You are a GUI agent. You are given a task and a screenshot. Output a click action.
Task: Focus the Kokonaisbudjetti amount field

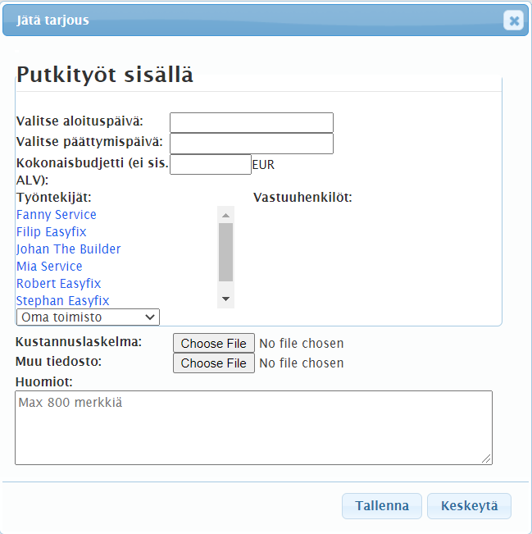pyautogui.click(x=210, y=164)
